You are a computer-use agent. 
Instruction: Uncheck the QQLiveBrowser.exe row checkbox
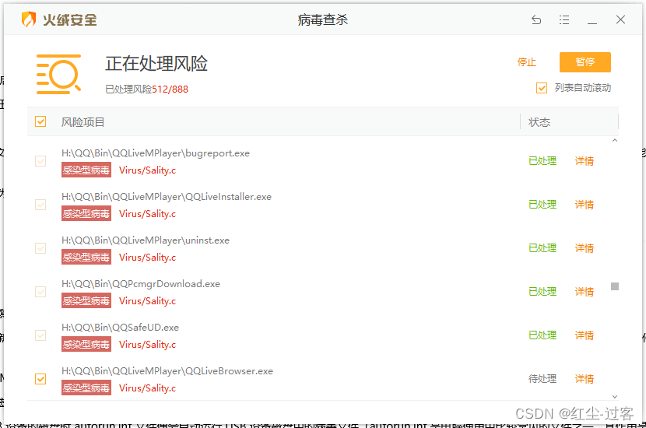pyautogui.click(x=40, y=379)
